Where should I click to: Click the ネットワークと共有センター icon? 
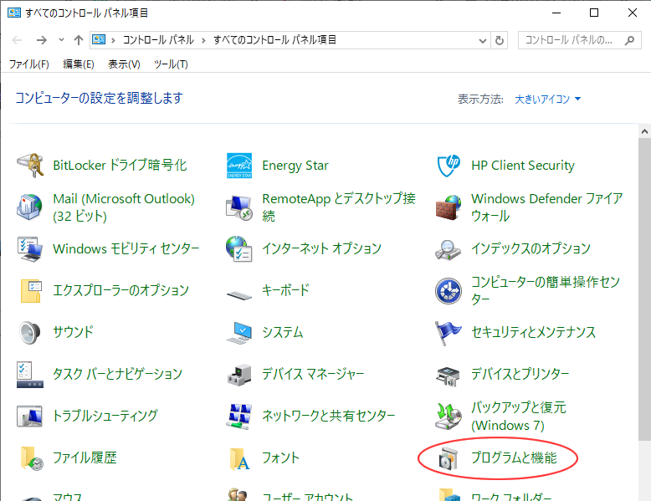click(239, 416)
